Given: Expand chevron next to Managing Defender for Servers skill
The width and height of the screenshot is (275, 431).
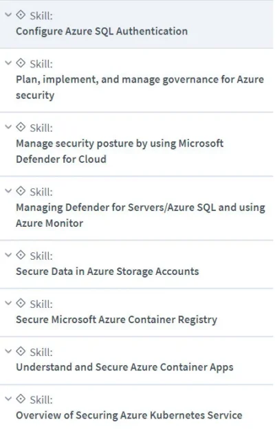Looking at the screenshot, I should (8, 191).
